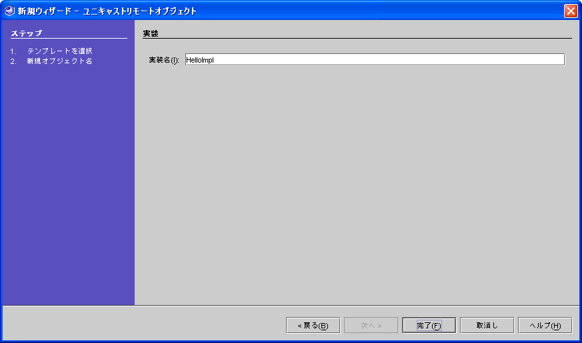Click the empty right end of 実装名 field
Screen dimensions: 582x343
tap(483, 60)
